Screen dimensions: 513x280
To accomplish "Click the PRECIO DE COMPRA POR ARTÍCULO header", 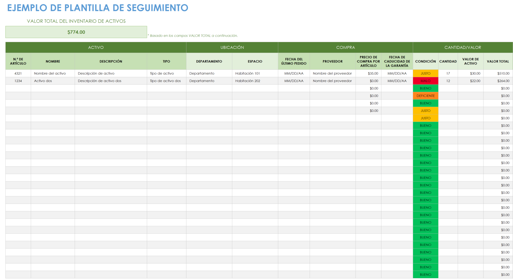I will 368,61.
